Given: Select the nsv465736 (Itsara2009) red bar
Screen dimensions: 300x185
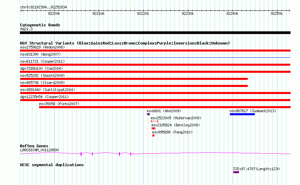Looking at the screenshot, I should (x=134, y=86).
